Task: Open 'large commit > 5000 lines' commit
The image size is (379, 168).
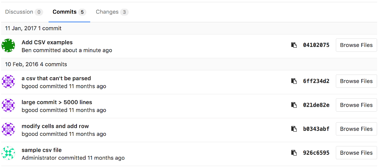Action: click(57, 102)
